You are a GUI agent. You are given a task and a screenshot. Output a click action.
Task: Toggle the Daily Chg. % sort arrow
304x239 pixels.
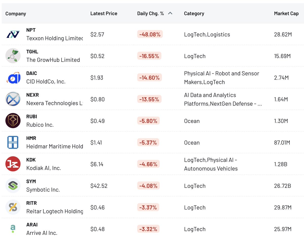170,13
